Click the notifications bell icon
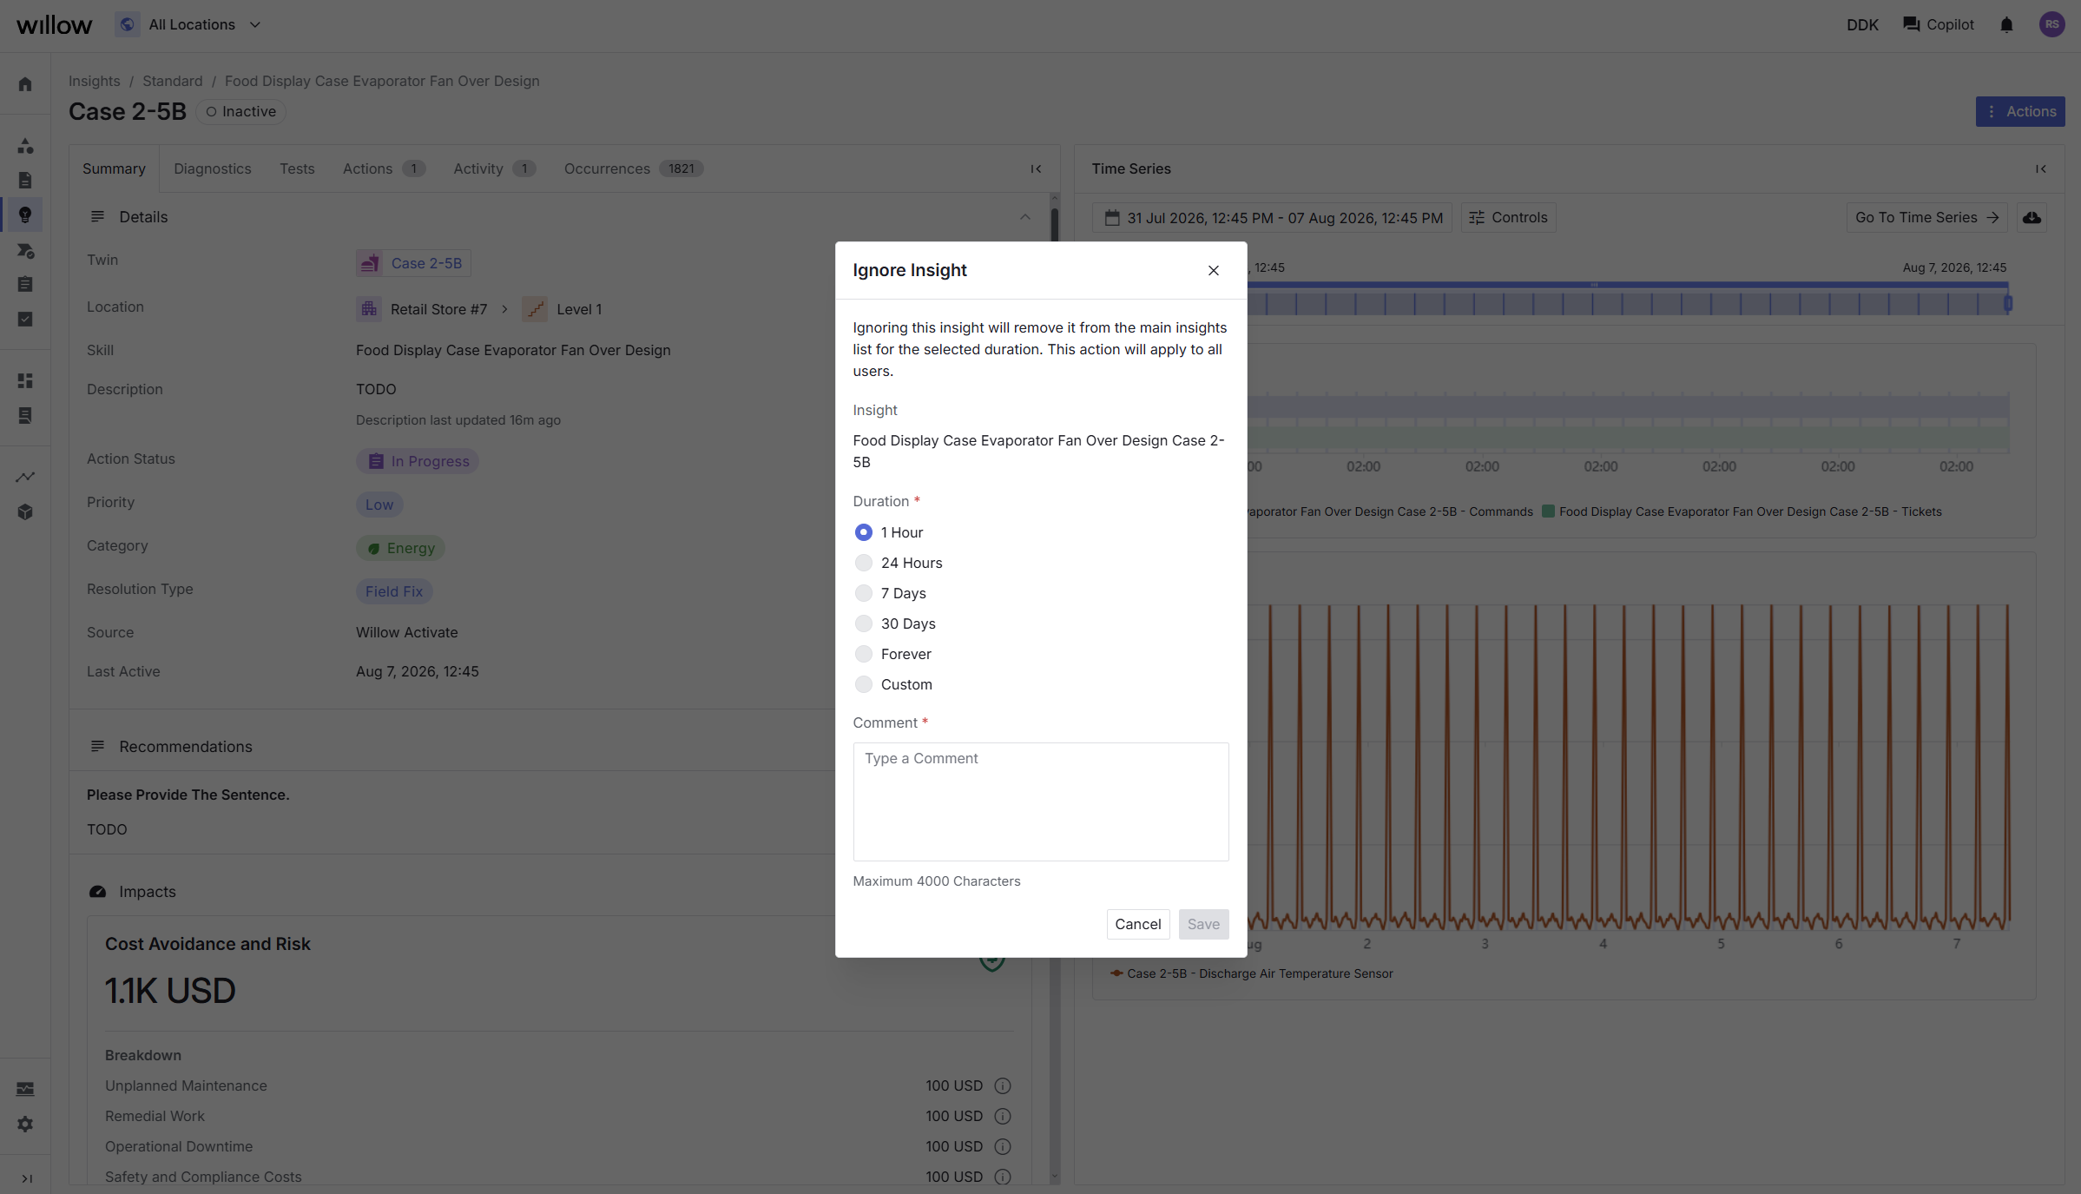 [2006, 24]
